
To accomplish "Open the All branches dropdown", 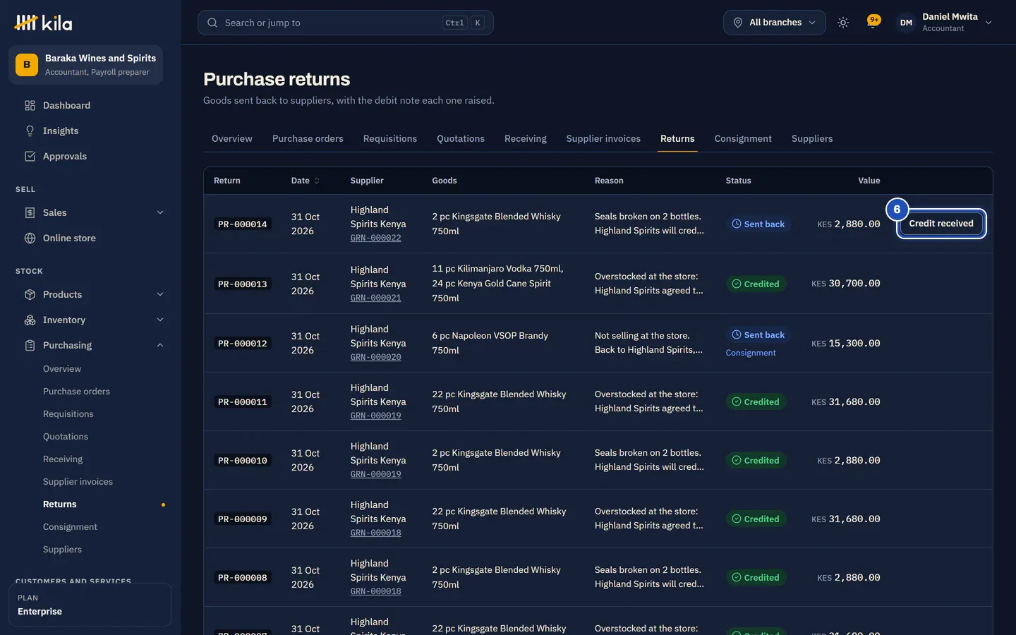I will point(774,23).
